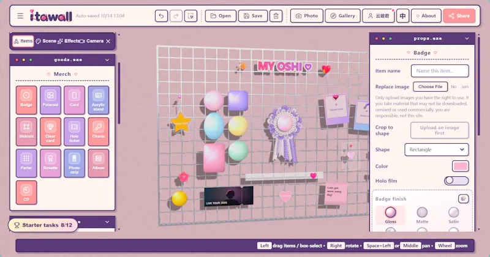Viewport: 490px width, 257px height.
Task: Open the Shape dropdown
Action: point(437,149)
